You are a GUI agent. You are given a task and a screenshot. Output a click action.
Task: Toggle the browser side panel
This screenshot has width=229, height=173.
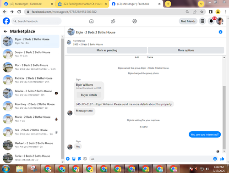211,12
